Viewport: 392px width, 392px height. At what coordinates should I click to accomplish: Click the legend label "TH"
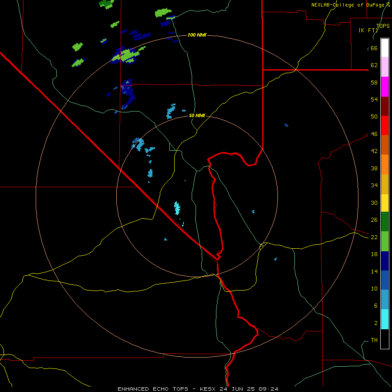coord(374,340)
